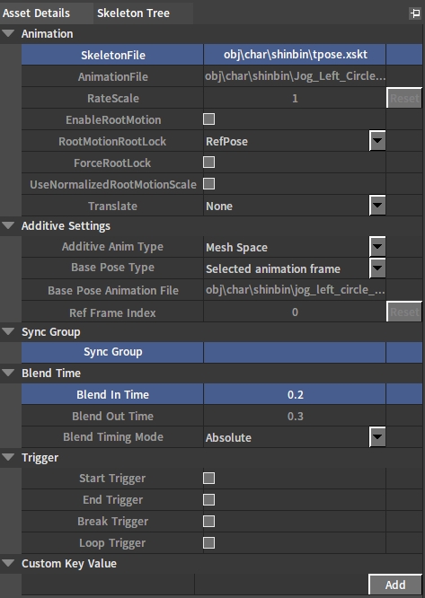
Task: Check UseNormalizedRootMotionScale option
Action: (208, 184)
